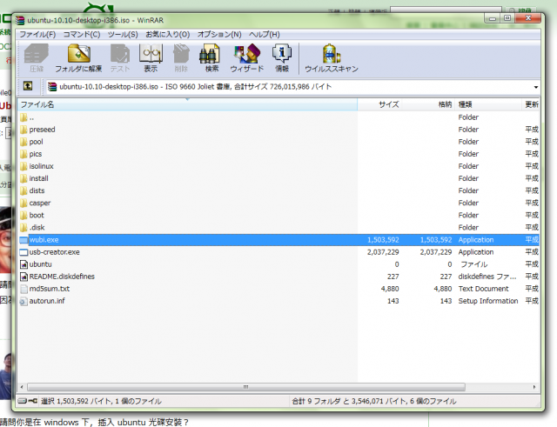The height and width of the screenshot is (427, 557).
Task: Click the casper folder icon
Action: [23, 203]
